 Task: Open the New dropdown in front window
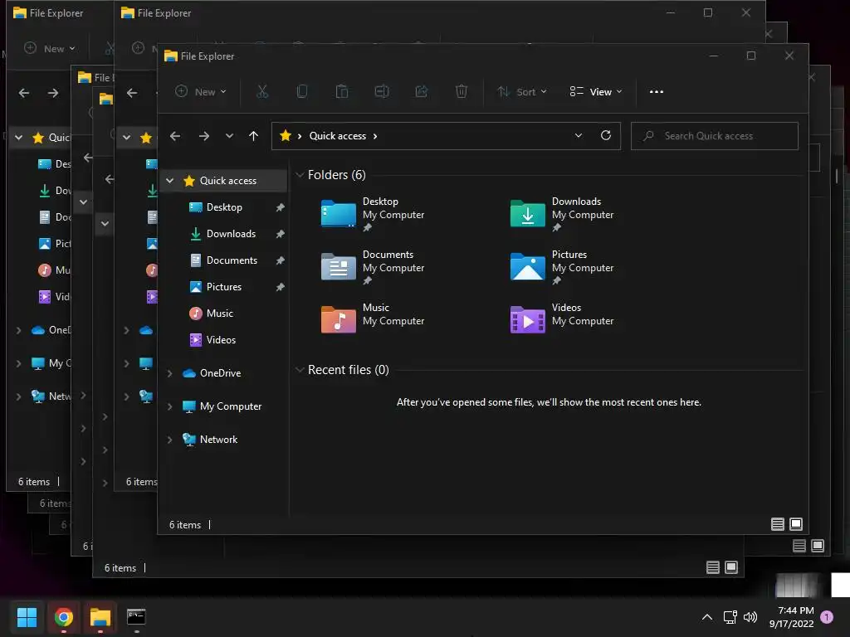pyautogui.click(x=201, y=91)
